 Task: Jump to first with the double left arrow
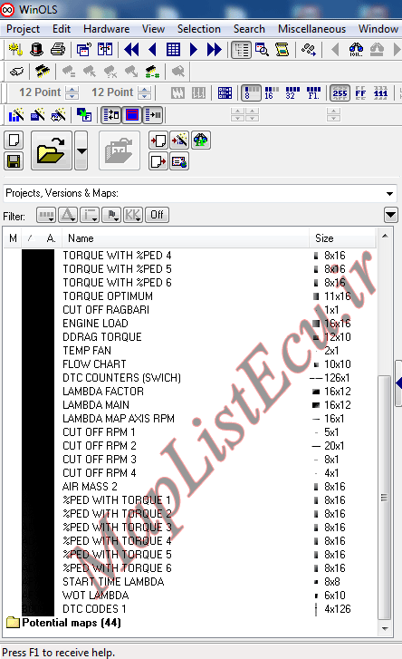132,50
